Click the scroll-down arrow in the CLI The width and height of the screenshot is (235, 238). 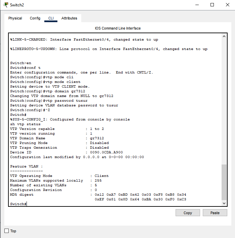coord(224,203)
